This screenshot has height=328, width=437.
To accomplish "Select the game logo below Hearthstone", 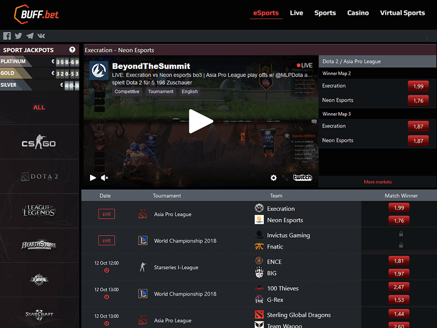I will coord(39,280).
